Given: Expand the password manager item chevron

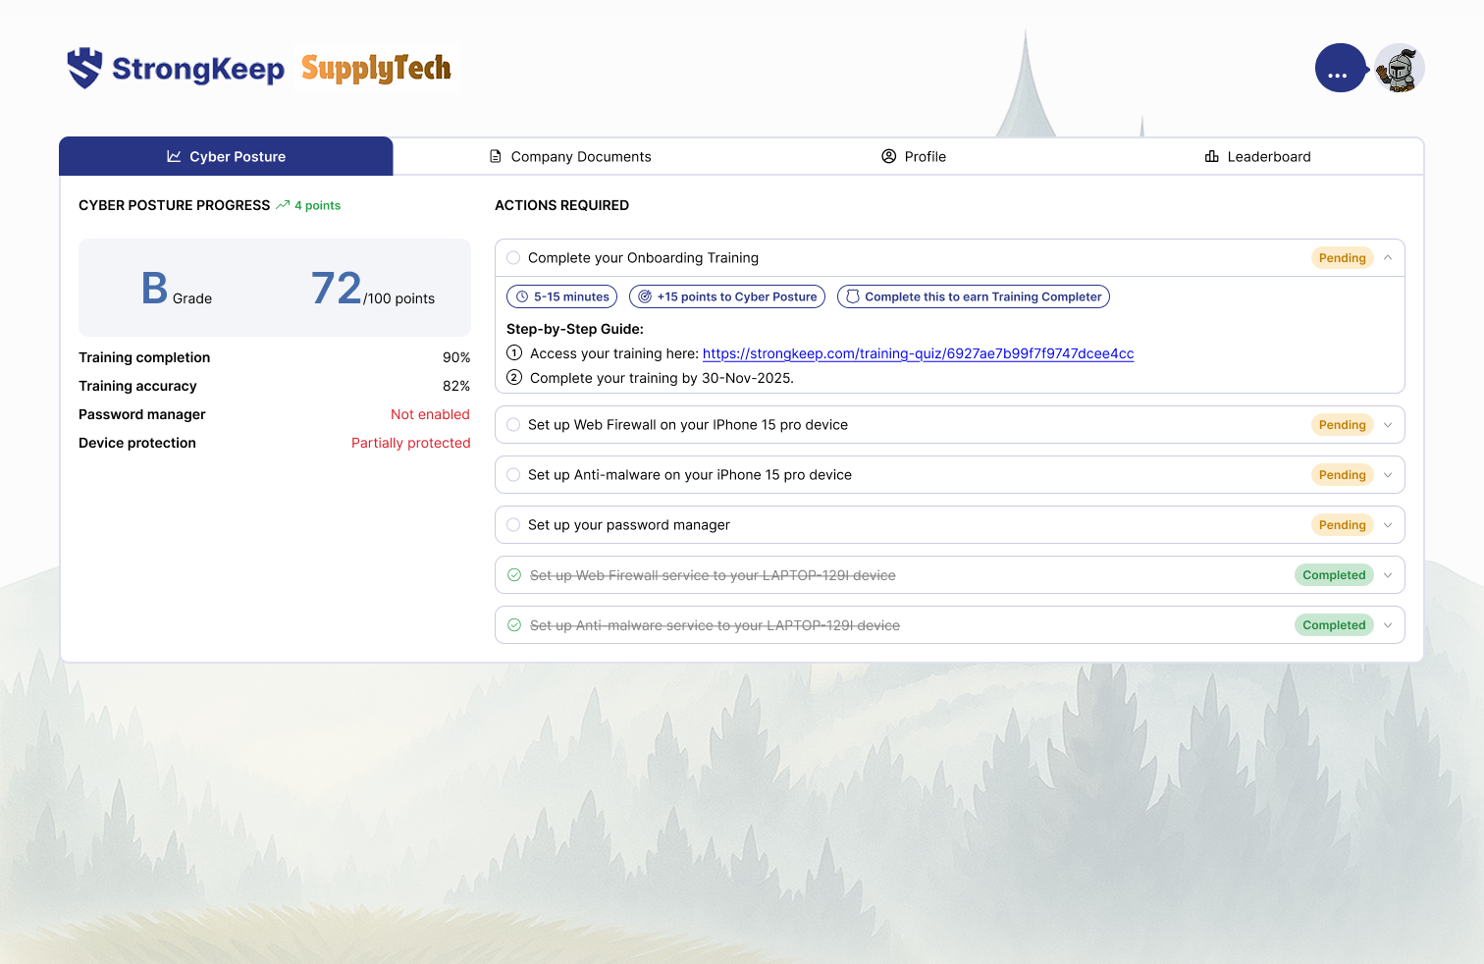Looking at the screenshot, I should pos(1388,525).
